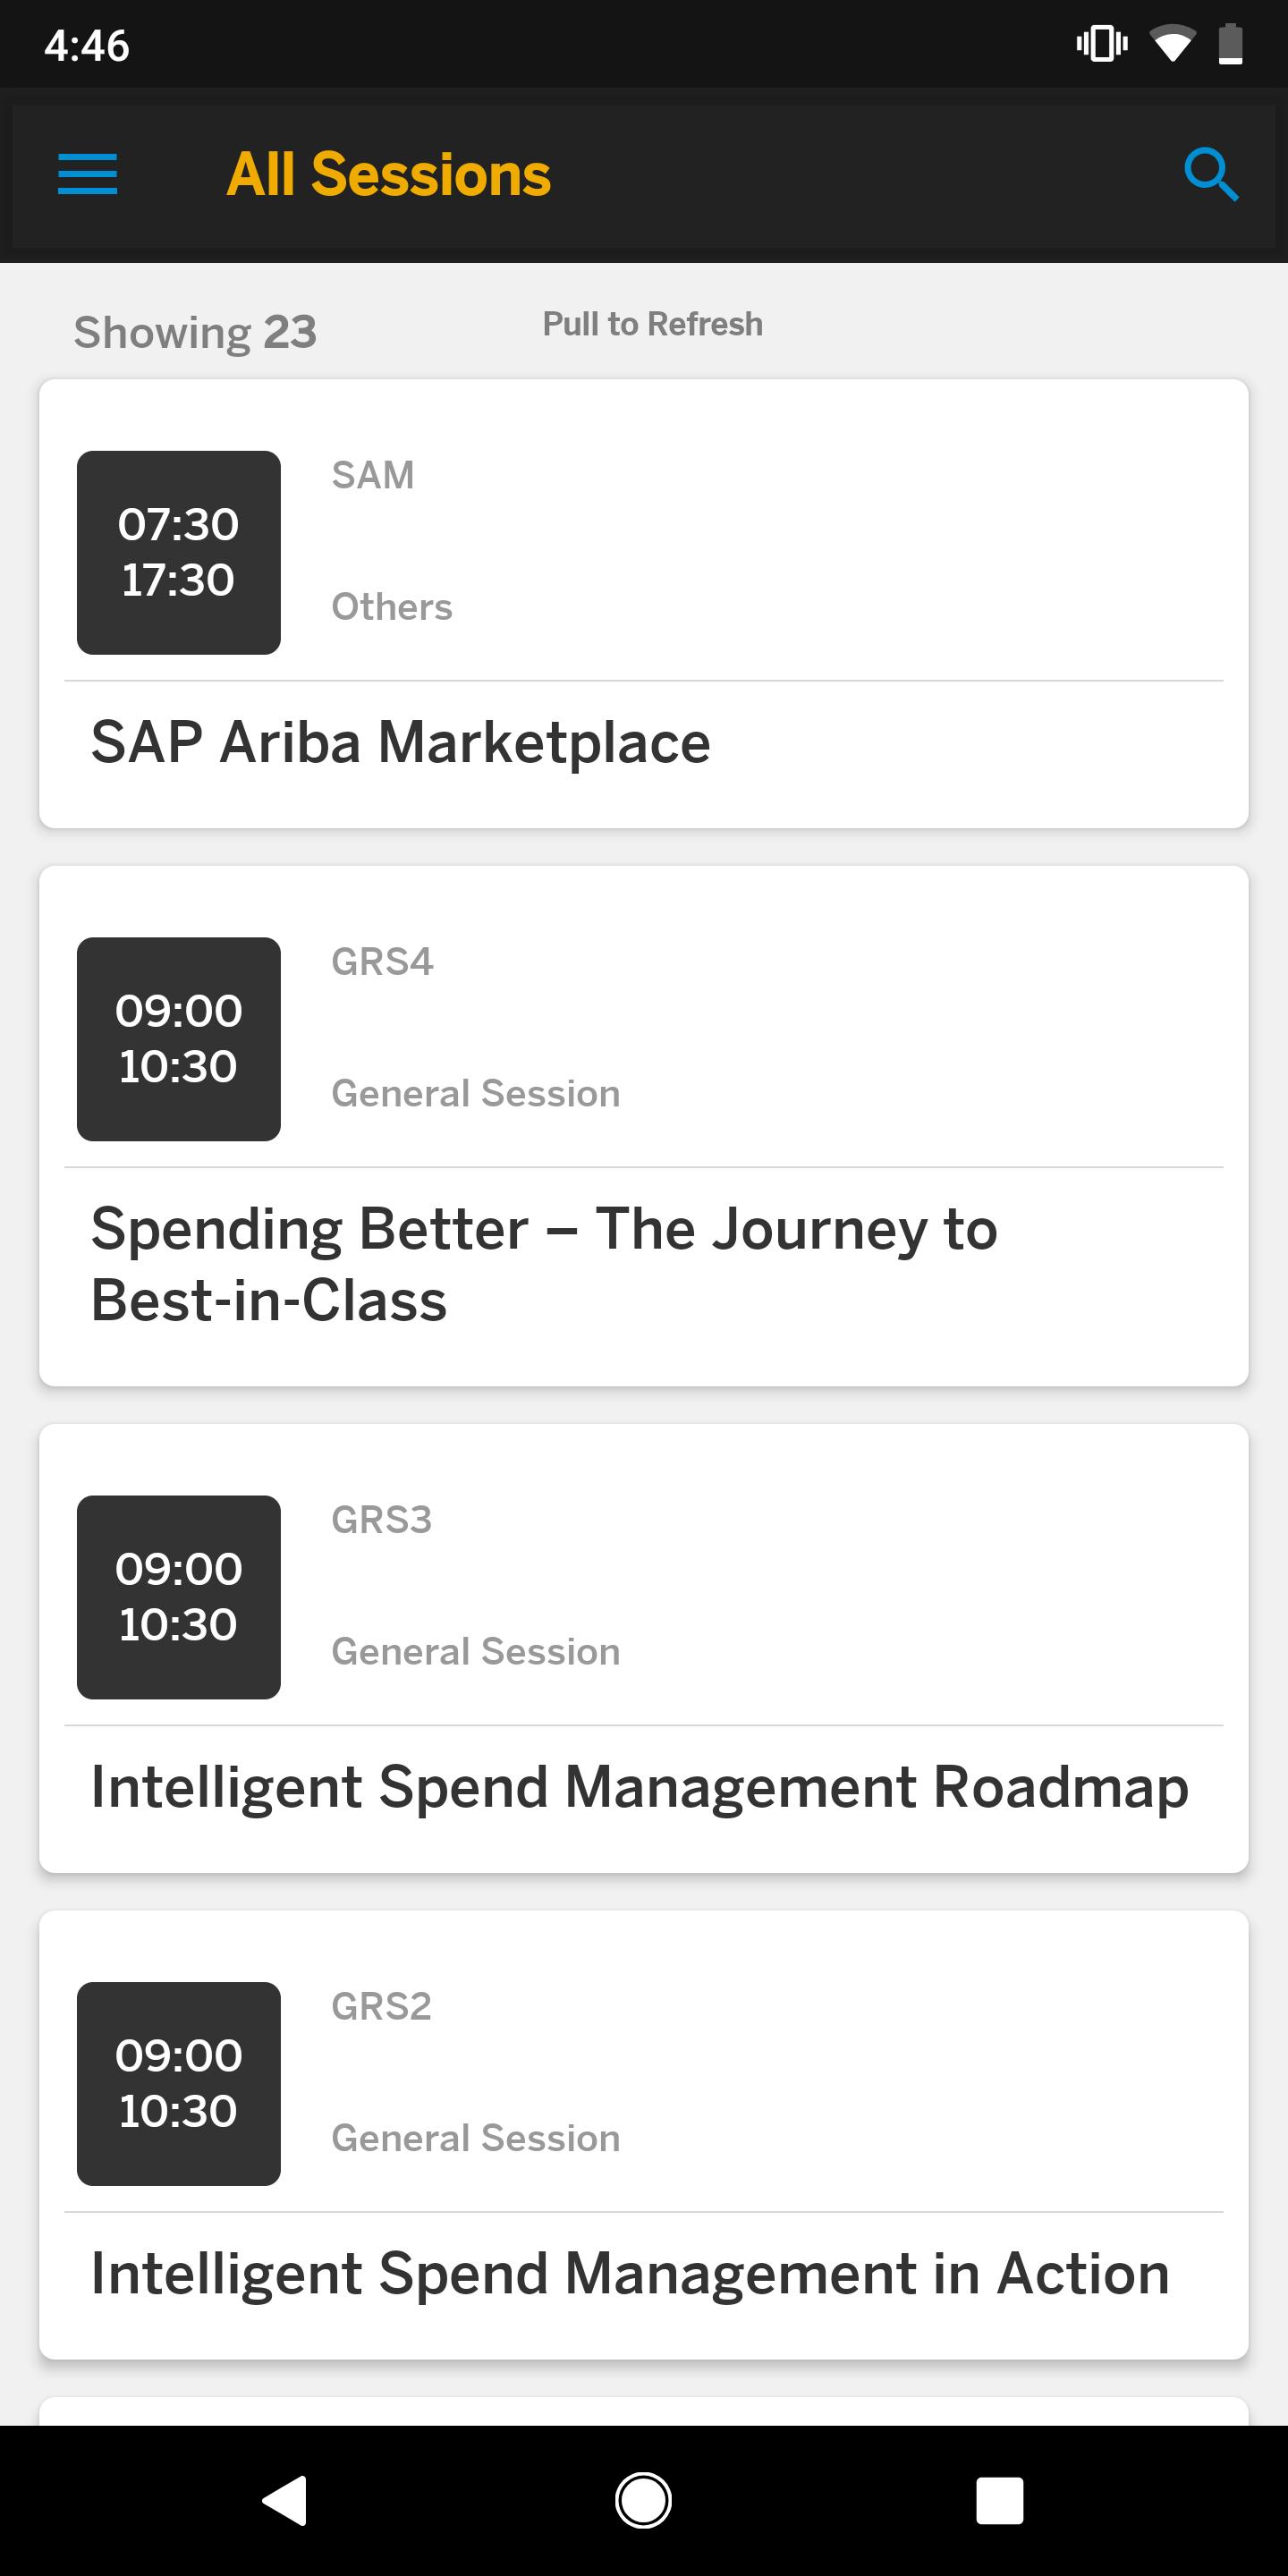The height and width of the screenshot is (2576, 1288).
Task: Open the hamburger navigation menu
Action: click(x=88, y=175)
